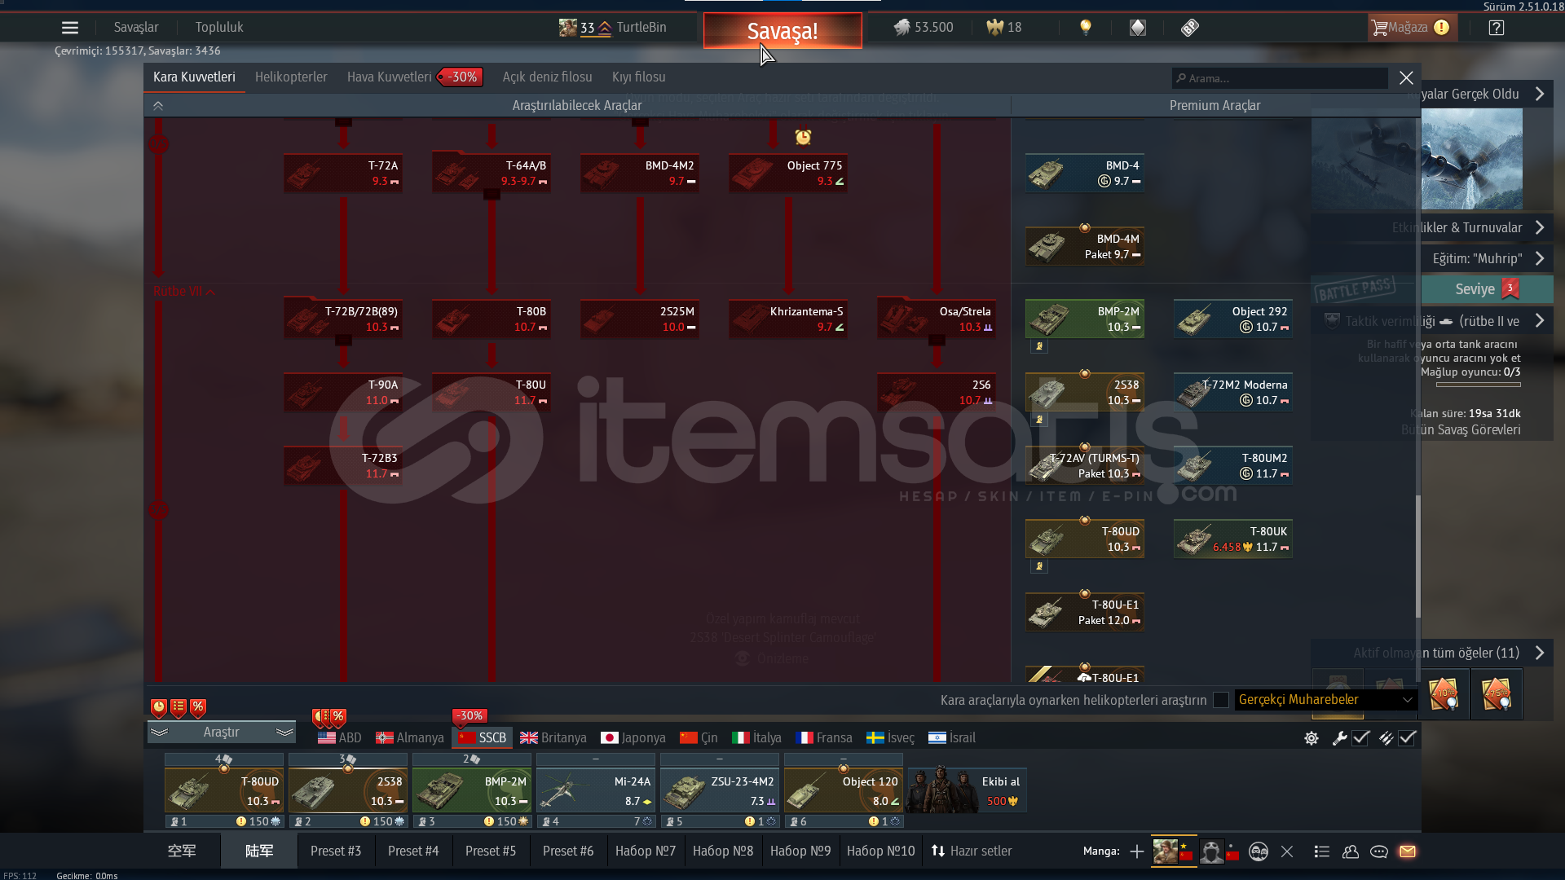This screenshot has height=880, width=1565.
Task: Click the lightbulb hints icon
Action: point(1085,28)
